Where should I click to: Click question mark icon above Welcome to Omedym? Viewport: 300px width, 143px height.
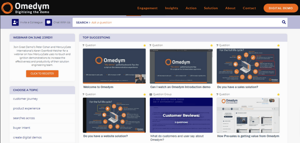coord(83,45)
